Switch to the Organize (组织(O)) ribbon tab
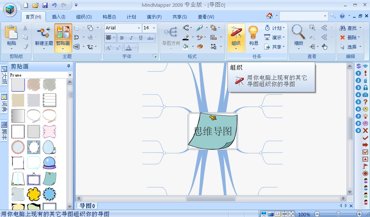370x217 pixels. pos(84,17)
